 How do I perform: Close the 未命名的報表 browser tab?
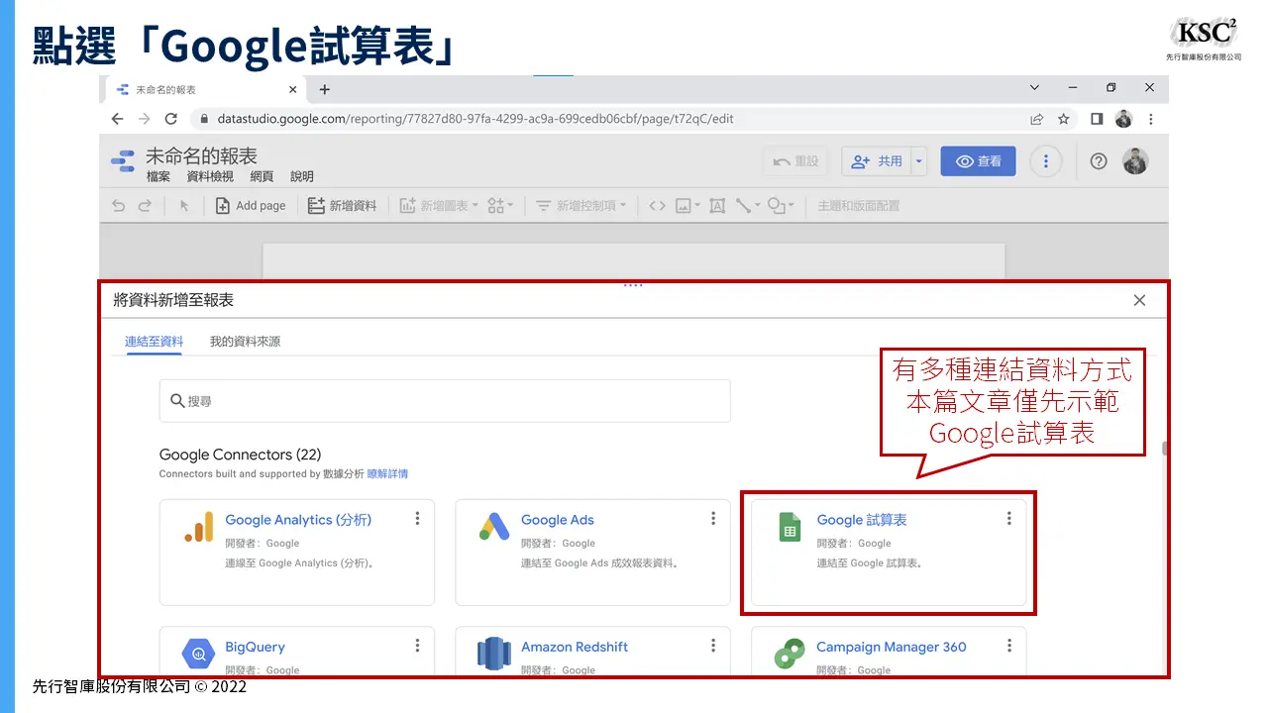coord(292,89)
